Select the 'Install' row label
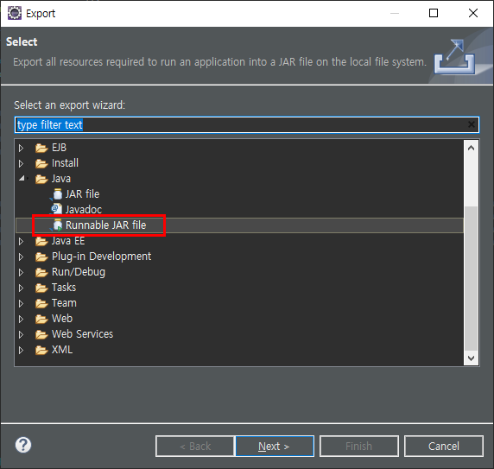The height and width of the screenshot is (469, 494). 66,163
